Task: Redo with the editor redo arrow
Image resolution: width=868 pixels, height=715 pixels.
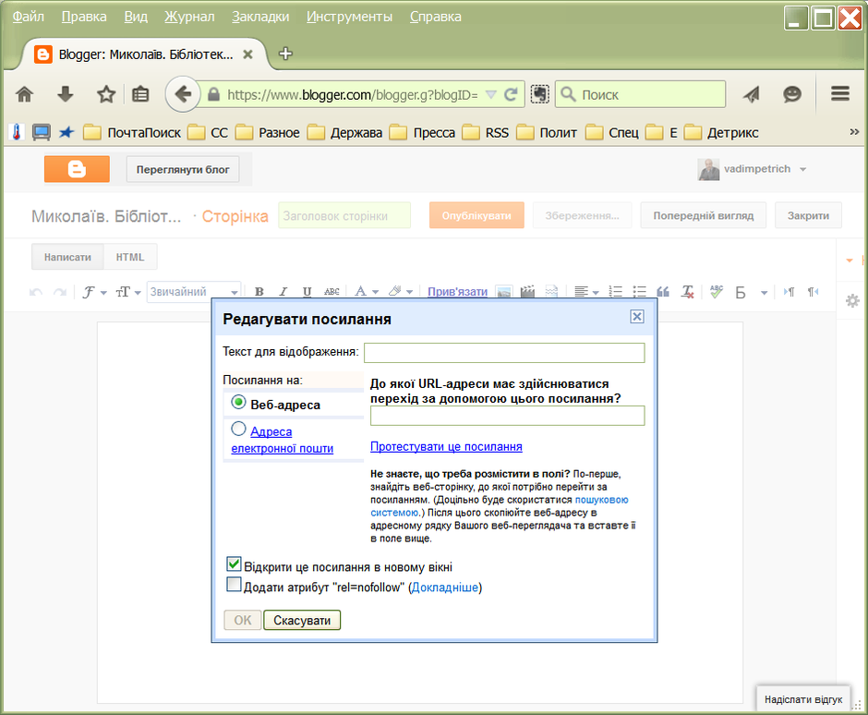Action: pos(60,292)
